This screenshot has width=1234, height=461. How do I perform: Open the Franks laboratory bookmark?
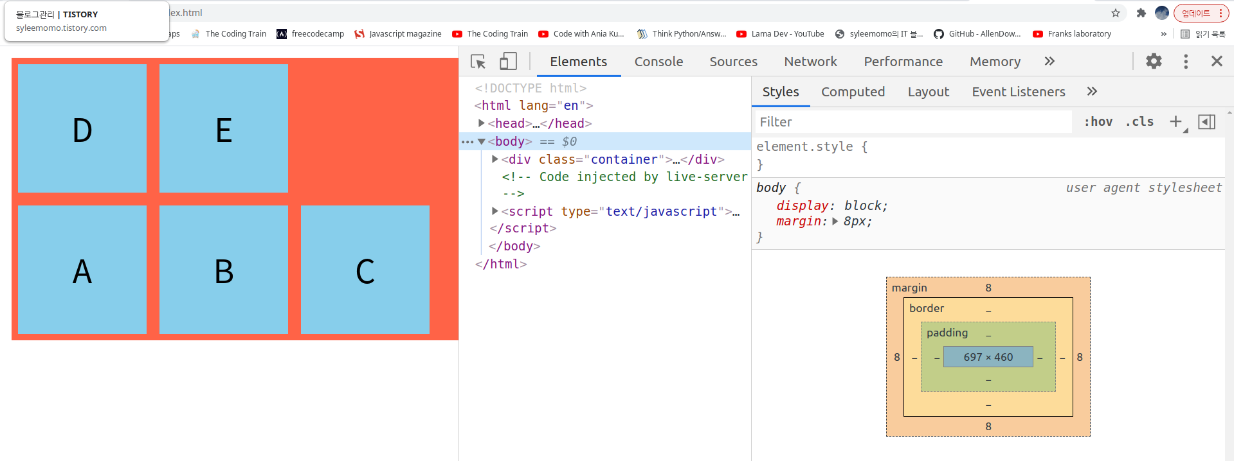point(1072,34)
